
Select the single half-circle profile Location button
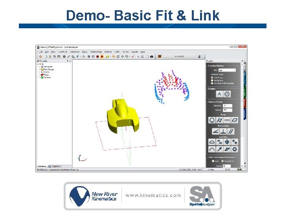tap(212, 142)
